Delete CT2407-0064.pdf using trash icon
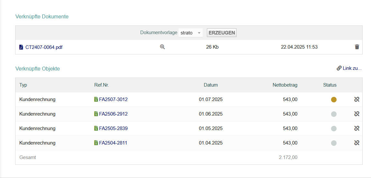Viewport: 371px width, 178px height. [357, 47]
